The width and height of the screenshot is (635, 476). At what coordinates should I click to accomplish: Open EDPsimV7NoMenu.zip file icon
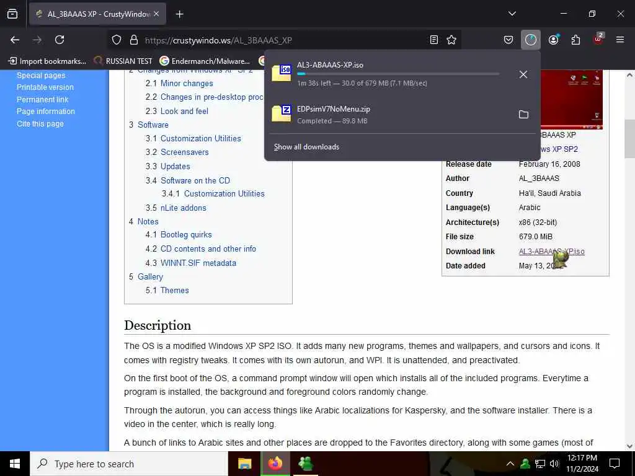click(x=282, y=113)
